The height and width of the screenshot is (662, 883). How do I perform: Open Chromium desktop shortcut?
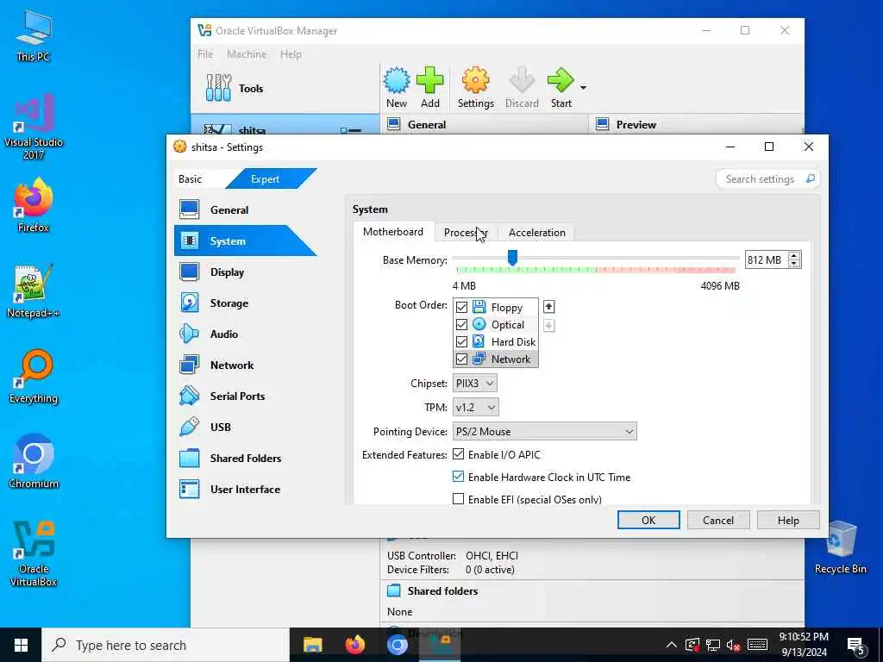pos(34,460)
